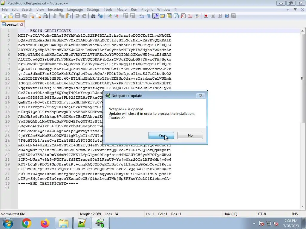The height and width of the screenshot is (229, 306).
Task: Toggle synchronized vertical scrolling
Action: 126,16
